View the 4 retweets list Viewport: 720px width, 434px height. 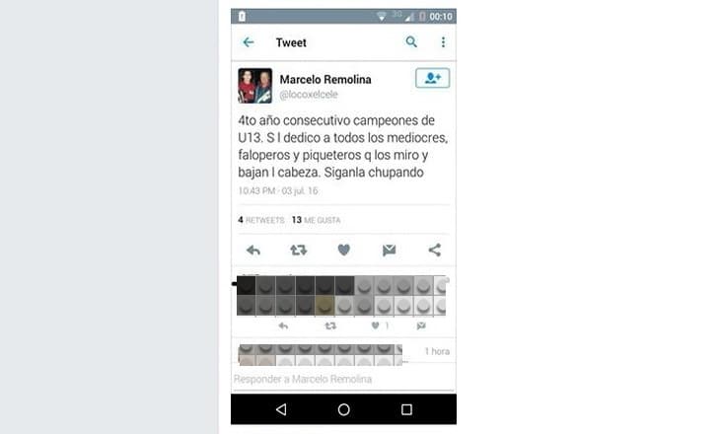(x=261, y=220)
